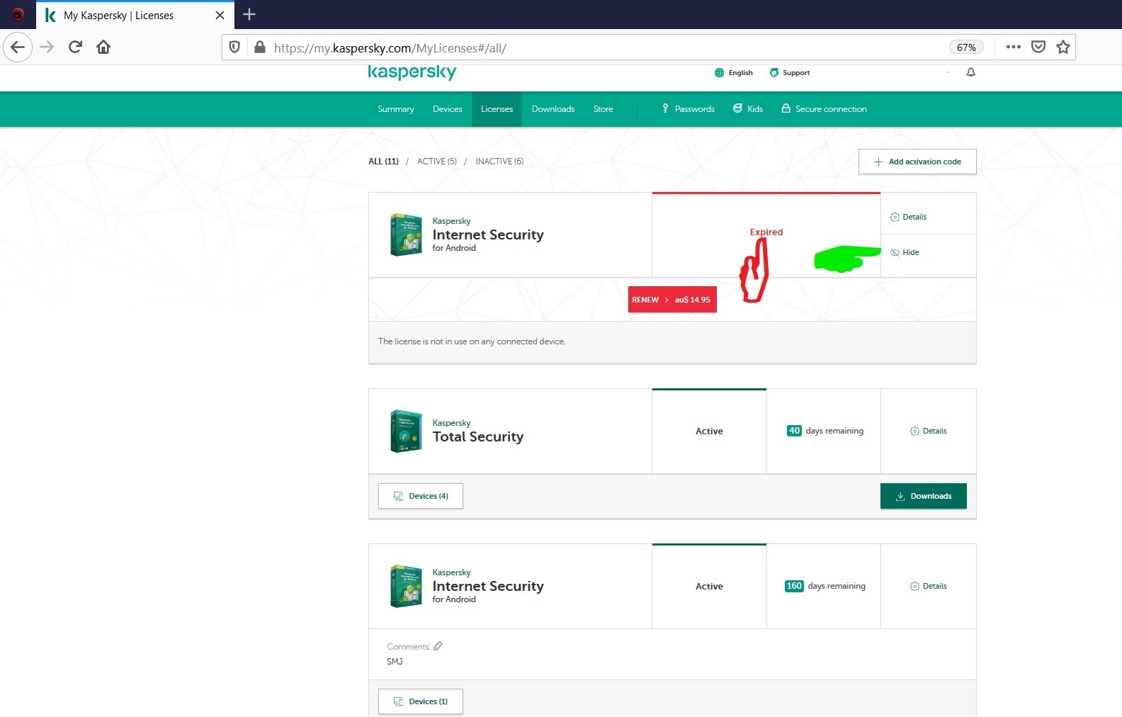Image resolution: width=1122 pixels, height=717 pixels.
Task: Open the Support link
Action: click(790, 72)
